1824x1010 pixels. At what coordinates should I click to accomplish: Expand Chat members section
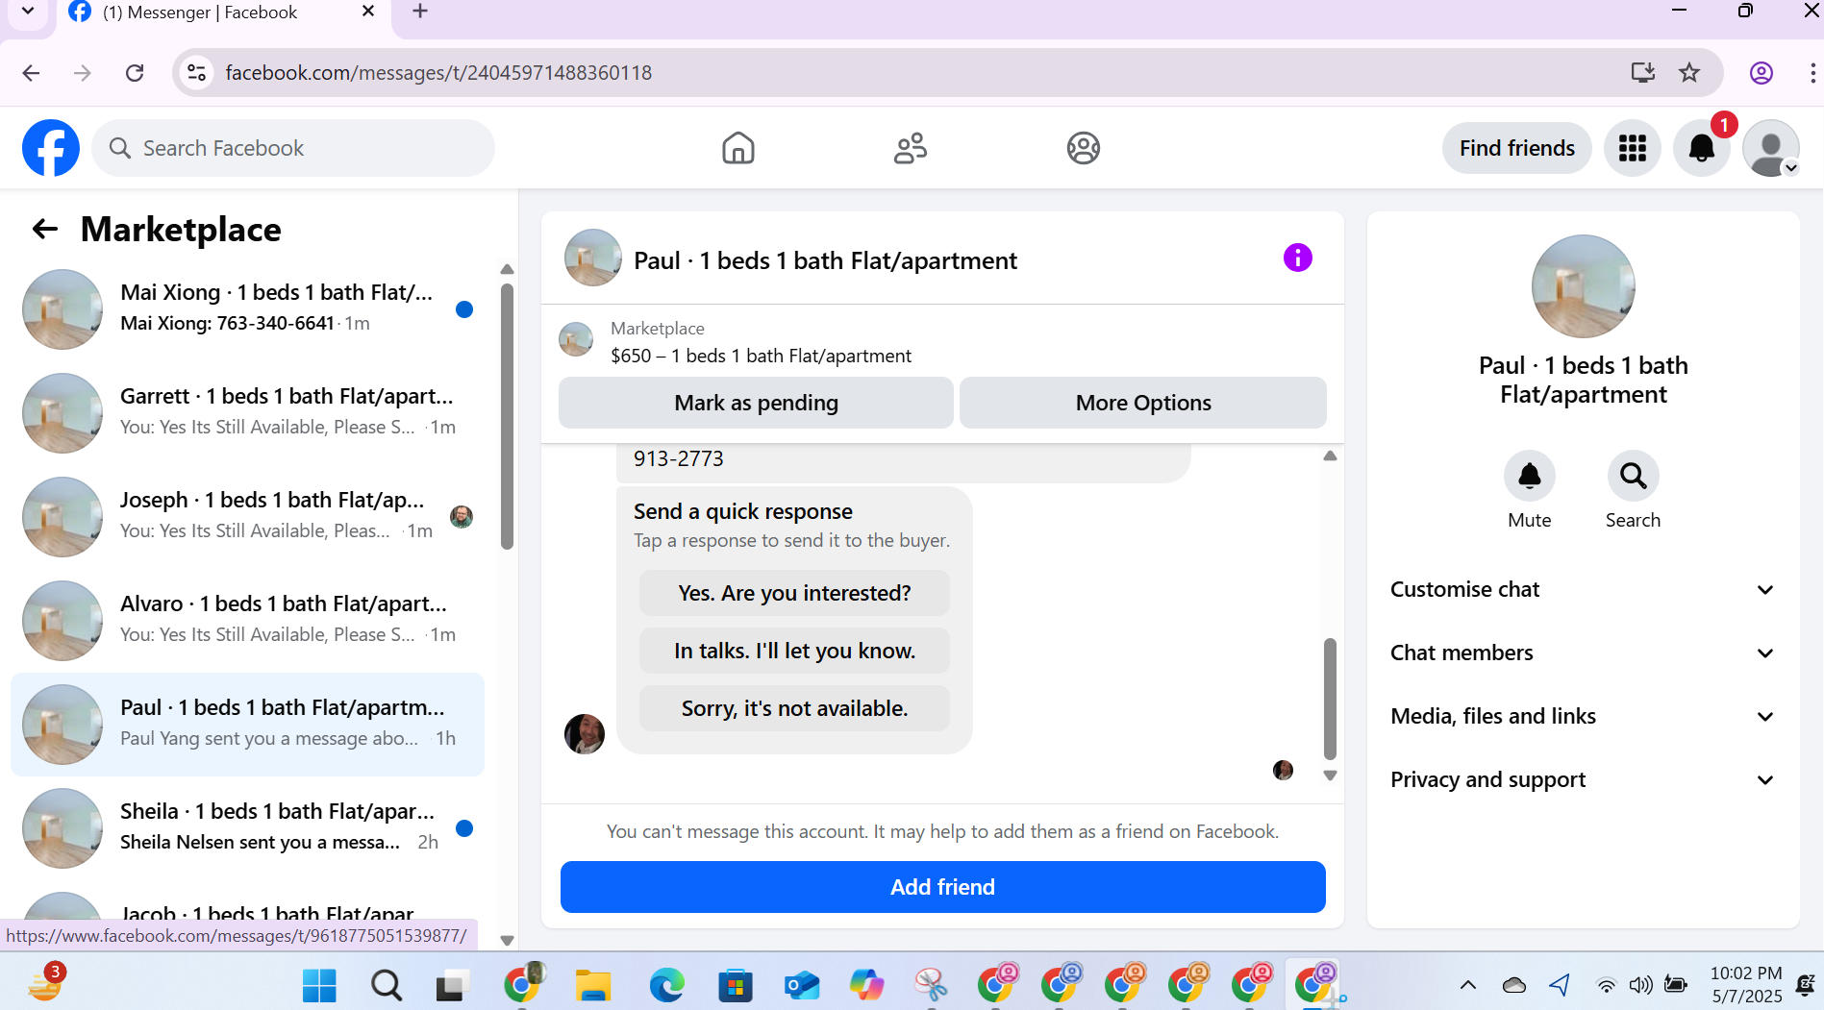click(1583, 653)
